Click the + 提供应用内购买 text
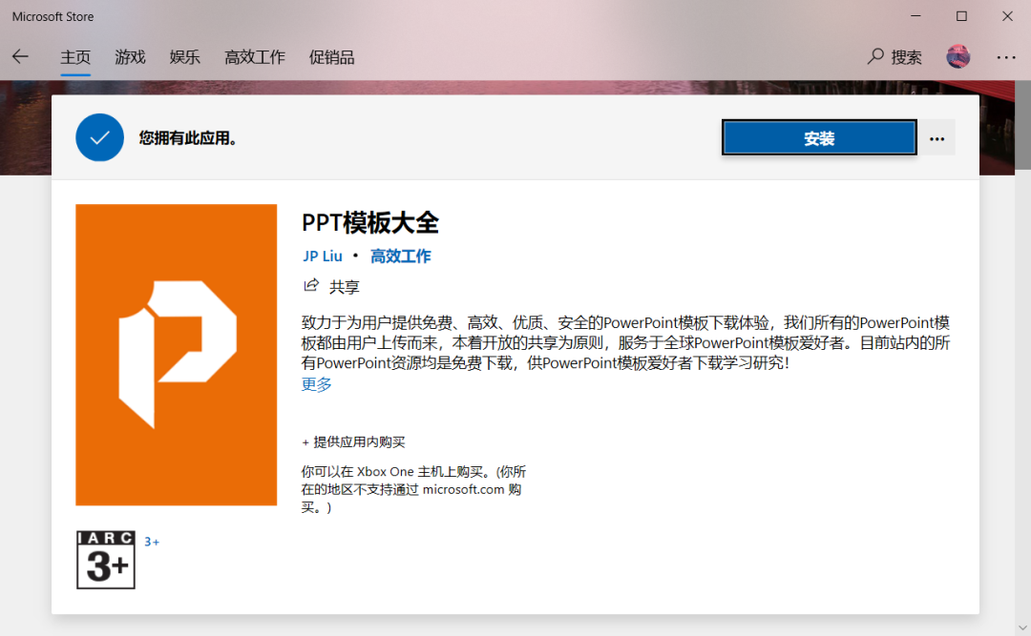Screen dimensions: 1031x636 click(353, 442)
